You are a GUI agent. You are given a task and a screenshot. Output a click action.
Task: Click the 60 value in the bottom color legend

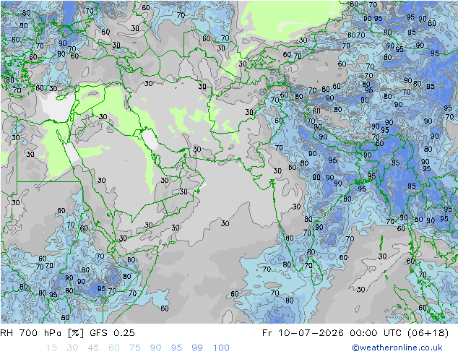pos(114,348)
